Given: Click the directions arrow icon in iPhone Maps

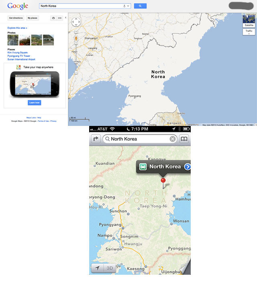Looking at the screenshot, I should tap(96, 139).
